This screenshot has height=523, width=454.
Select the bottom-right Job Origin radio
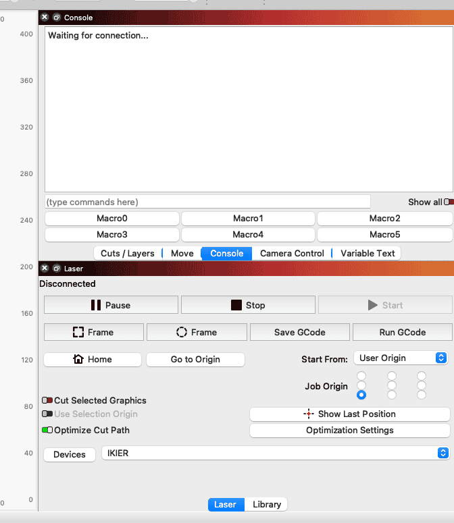tap(422, 395)
